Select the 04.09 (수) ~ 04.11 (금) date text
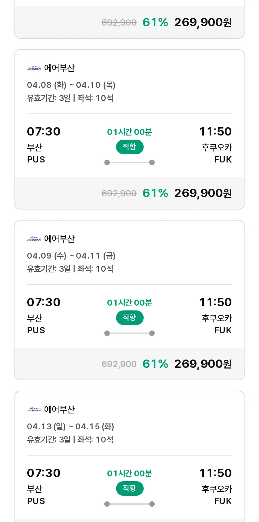 71,256
